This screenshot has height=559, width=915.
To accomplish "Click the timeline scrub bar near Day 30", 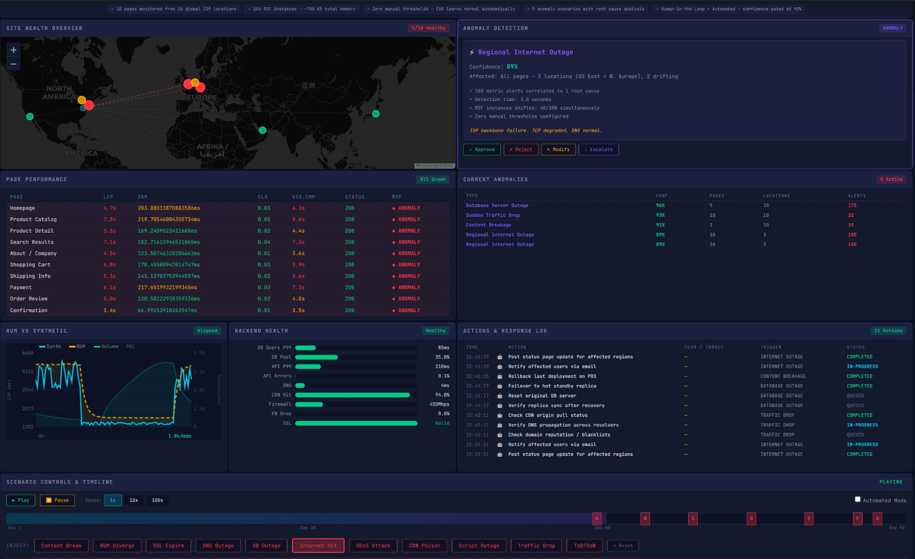I will tap(308, 518).
